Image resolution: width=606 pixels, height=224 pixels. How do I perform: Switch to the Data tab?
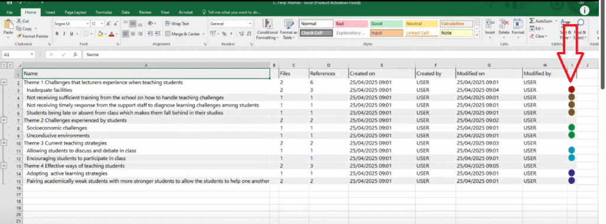125,12
